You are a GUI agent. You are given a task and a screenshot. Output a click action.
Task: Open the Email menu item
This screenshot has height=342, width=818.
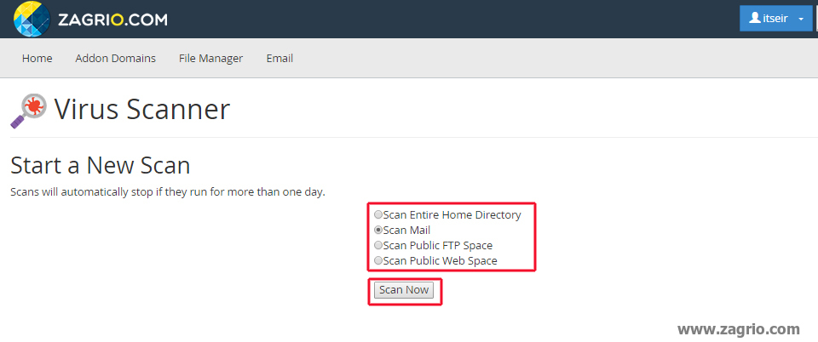tap(279, 59)
